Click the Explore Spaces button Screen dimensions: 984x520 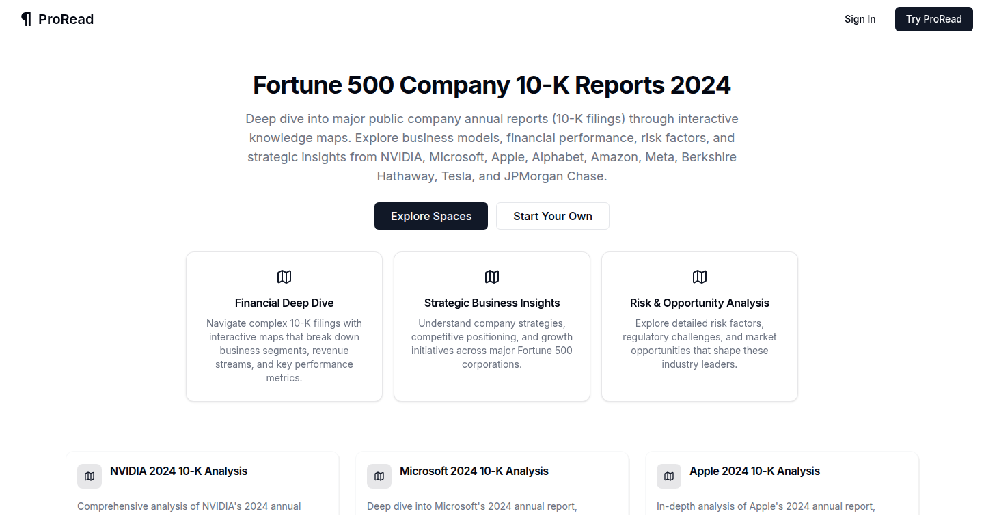click(431, 216)
